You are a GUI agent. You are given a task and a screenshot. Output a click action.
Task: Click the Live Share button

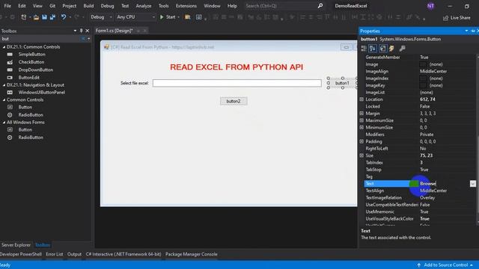457,18
